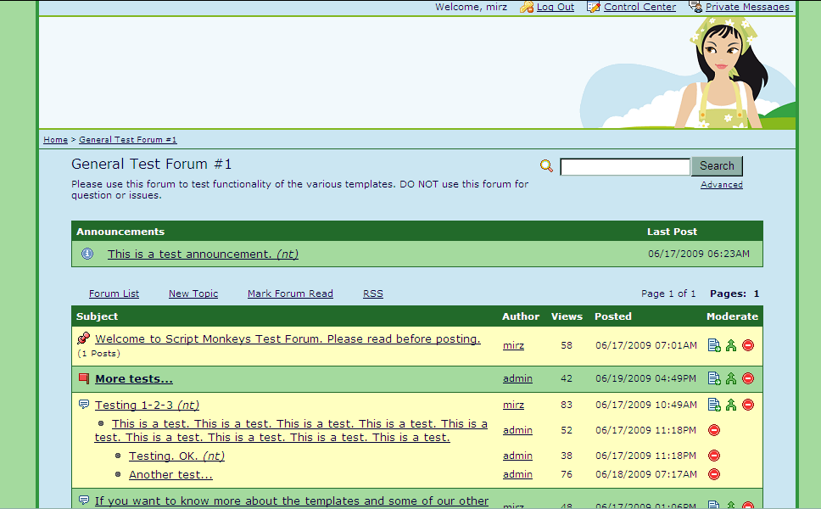
Task: Click the move-topic icon for Testing 1-2-3
Action: point(714,405)
